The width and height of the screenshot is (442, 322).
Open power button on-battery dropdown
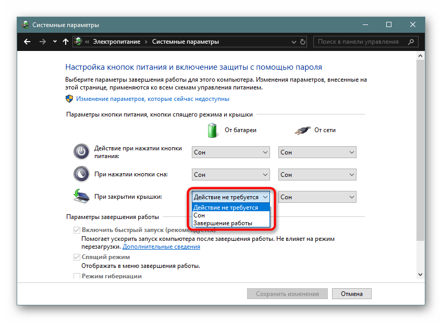[230, 152]
